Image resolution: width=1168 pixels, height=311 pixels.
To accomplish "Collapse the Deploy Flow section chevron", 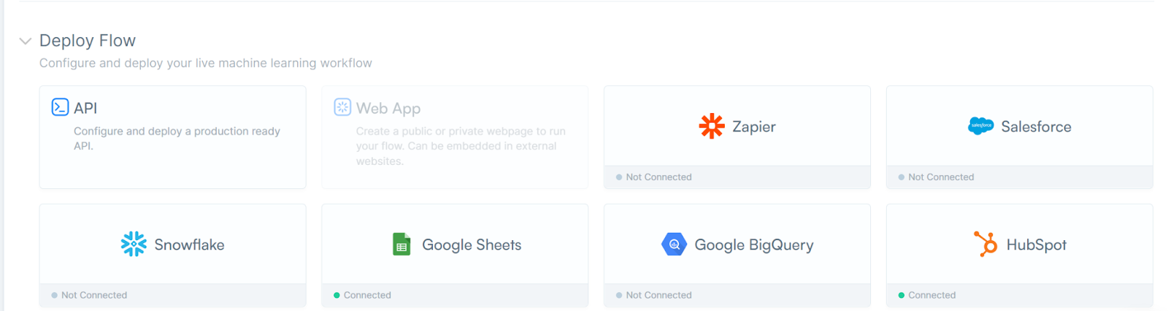I will point(26,41).
